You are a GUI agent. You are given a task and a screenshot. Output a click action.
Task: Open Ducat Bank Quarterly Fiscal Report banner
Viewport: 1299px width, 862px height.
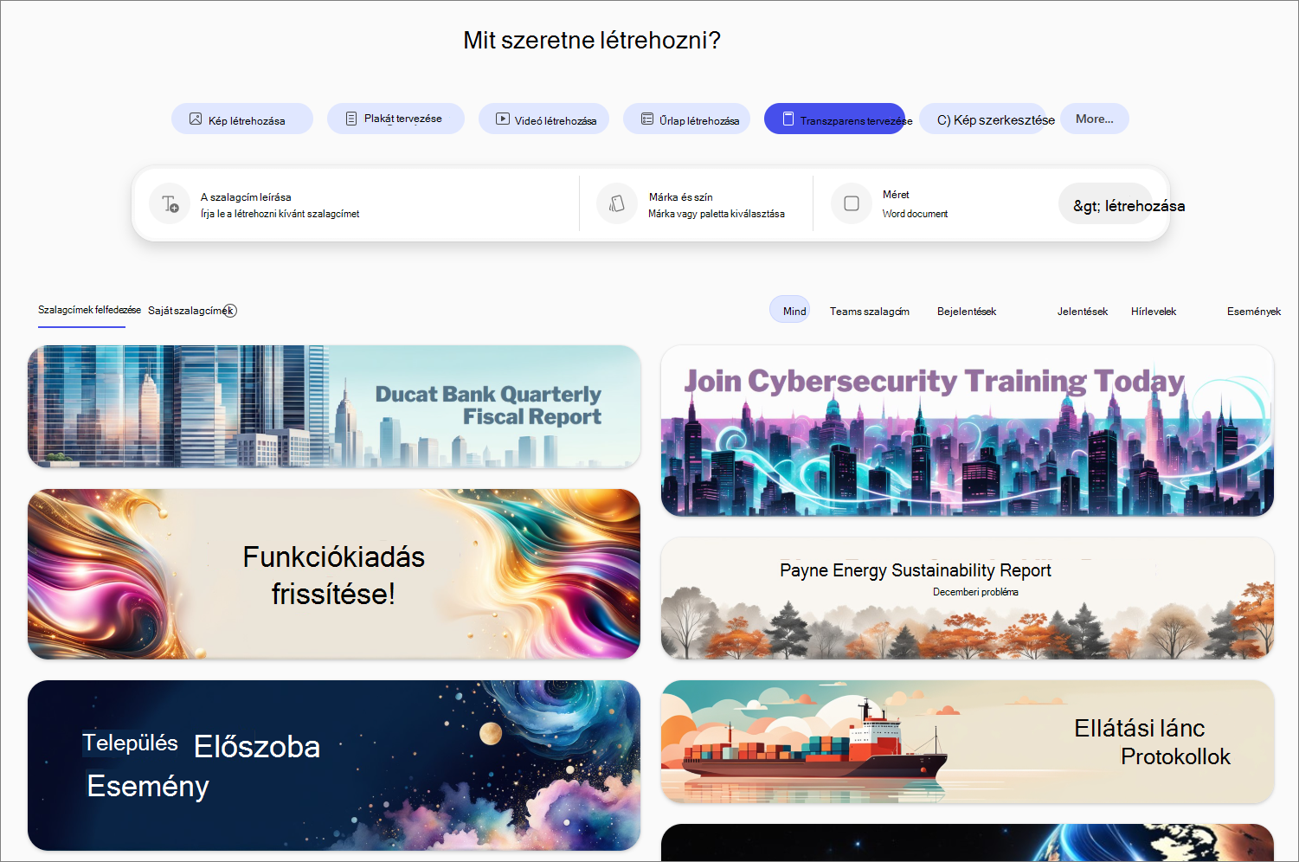[334, 407]
